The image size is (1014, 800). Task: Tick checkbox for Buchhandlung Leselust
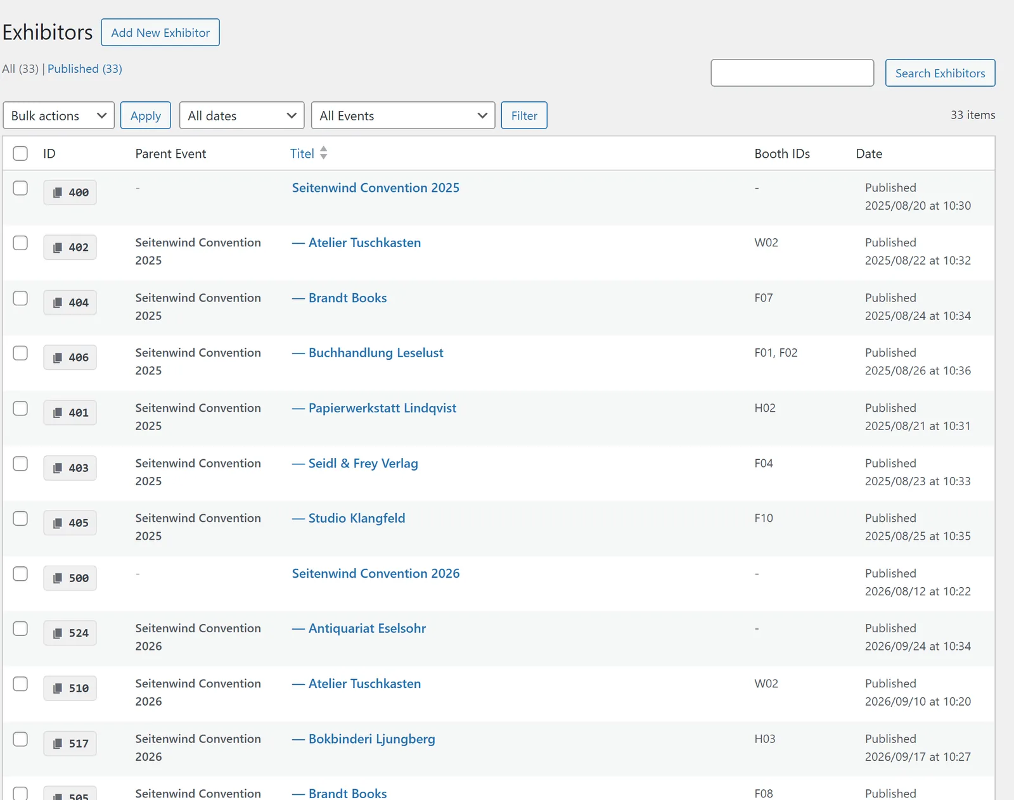click(x=20, y=353)
